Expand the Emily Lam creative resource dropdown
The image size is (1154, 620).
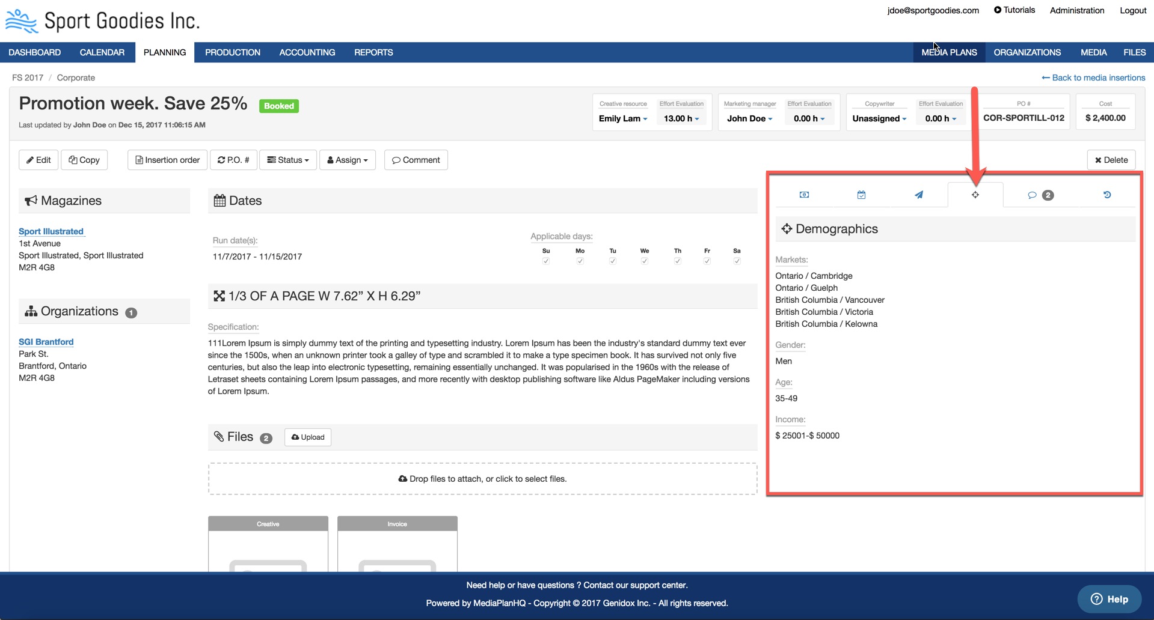point(623,118)
